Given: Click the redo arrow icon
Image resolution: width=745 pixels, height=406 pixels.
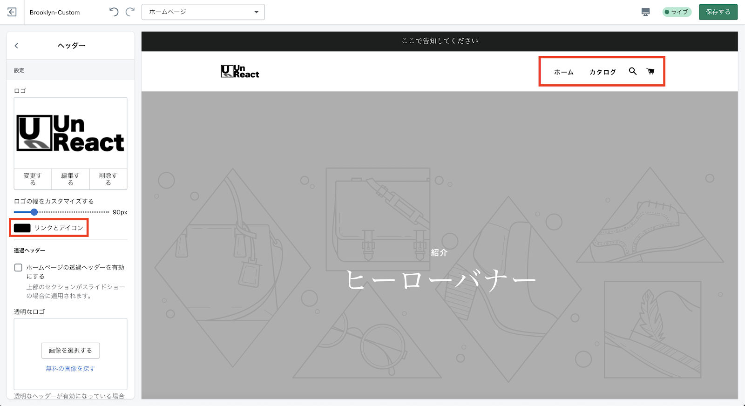Looking at the screenshot, I should [x=130, y=12].
